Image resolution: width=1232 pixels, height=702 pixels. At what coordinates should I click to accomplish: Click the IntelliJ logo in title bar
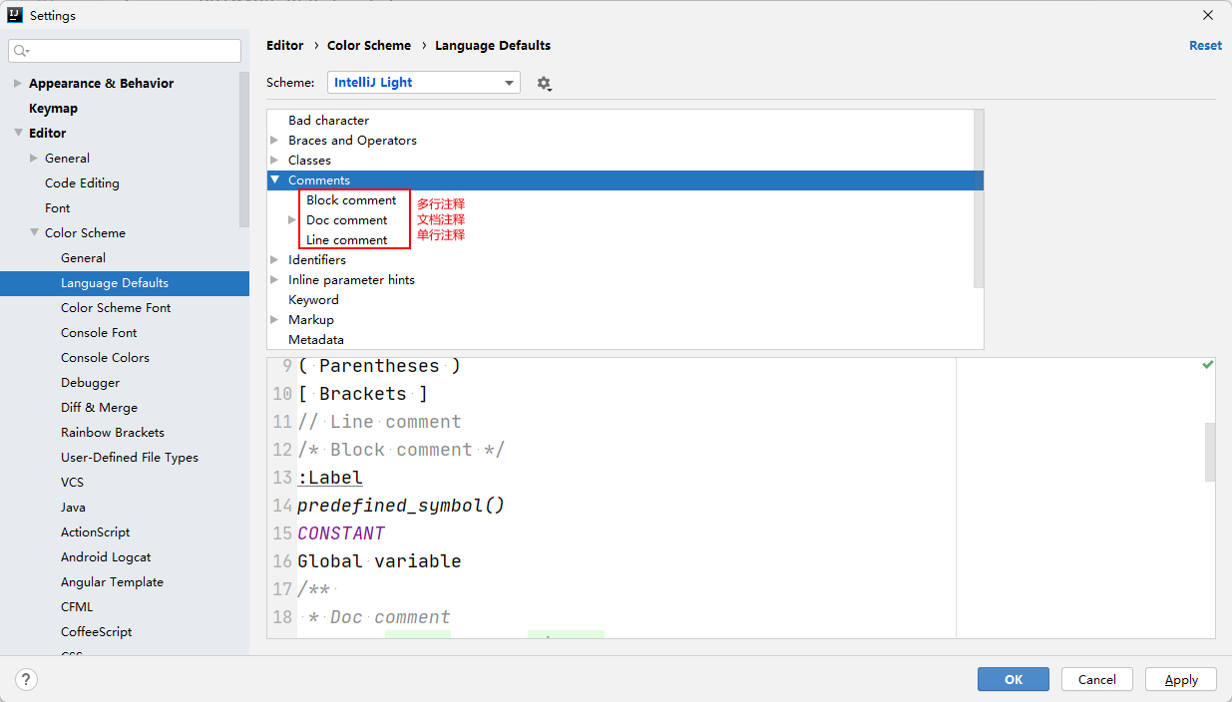click(15, 15)
